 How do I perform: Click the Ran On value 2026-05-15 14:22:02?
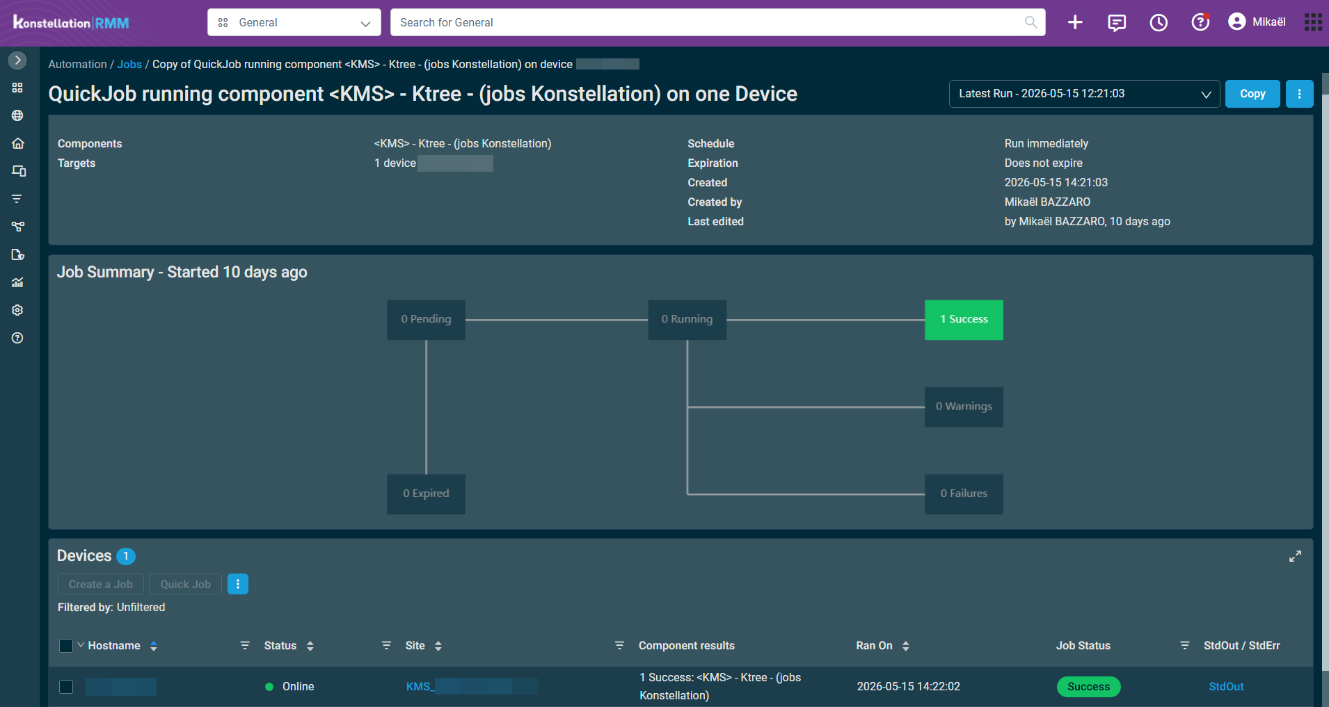908,687
